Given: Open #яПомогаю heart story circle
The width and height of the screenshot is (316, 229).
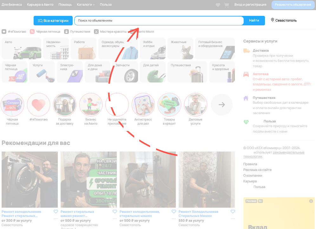Looking at the screenshot, I should [38, 105].
